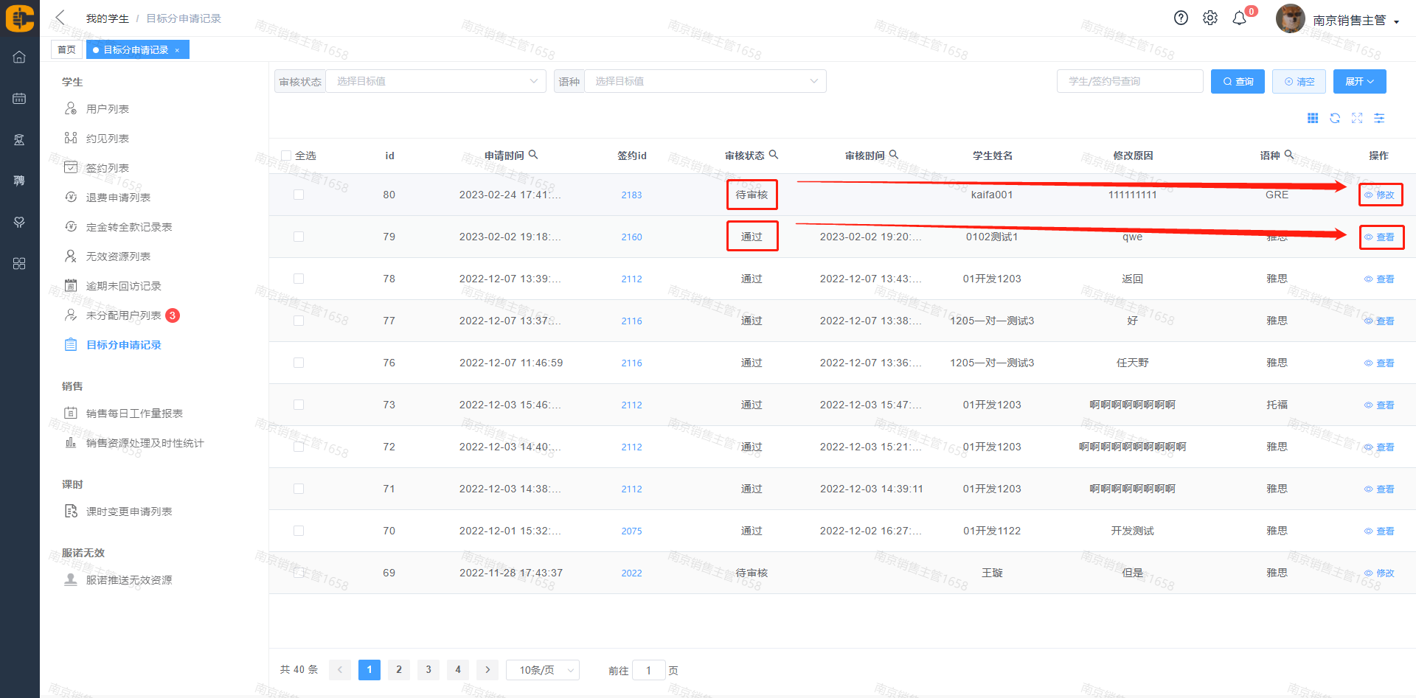Image resolution: width=1416 pixels, height=698 pixels.
Task: Click the blue 查询 search button
Action: click(1238, 81)
